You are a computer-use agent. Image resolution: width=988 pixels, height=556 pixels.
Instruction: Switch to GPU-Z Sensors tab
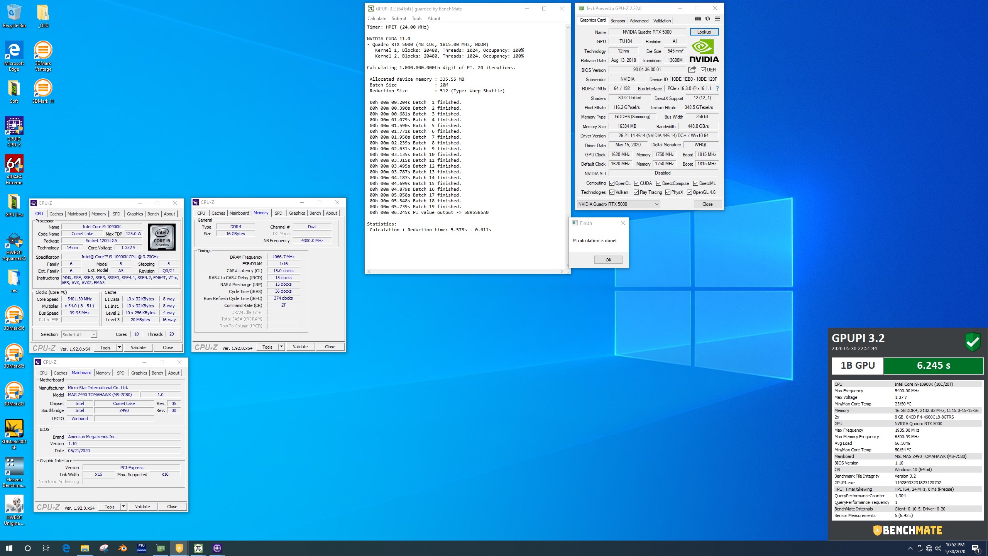617,21
